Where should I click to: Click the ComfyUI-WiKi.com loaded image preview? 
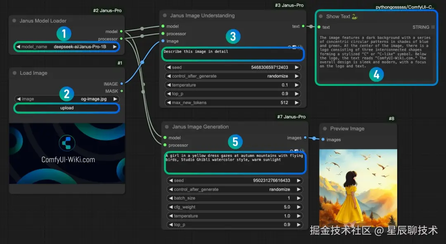pyautogui.click(x=67, y=153)
